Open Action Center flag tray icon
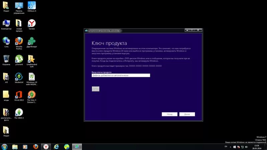This screenshot has height=150, width=267. 239,147
